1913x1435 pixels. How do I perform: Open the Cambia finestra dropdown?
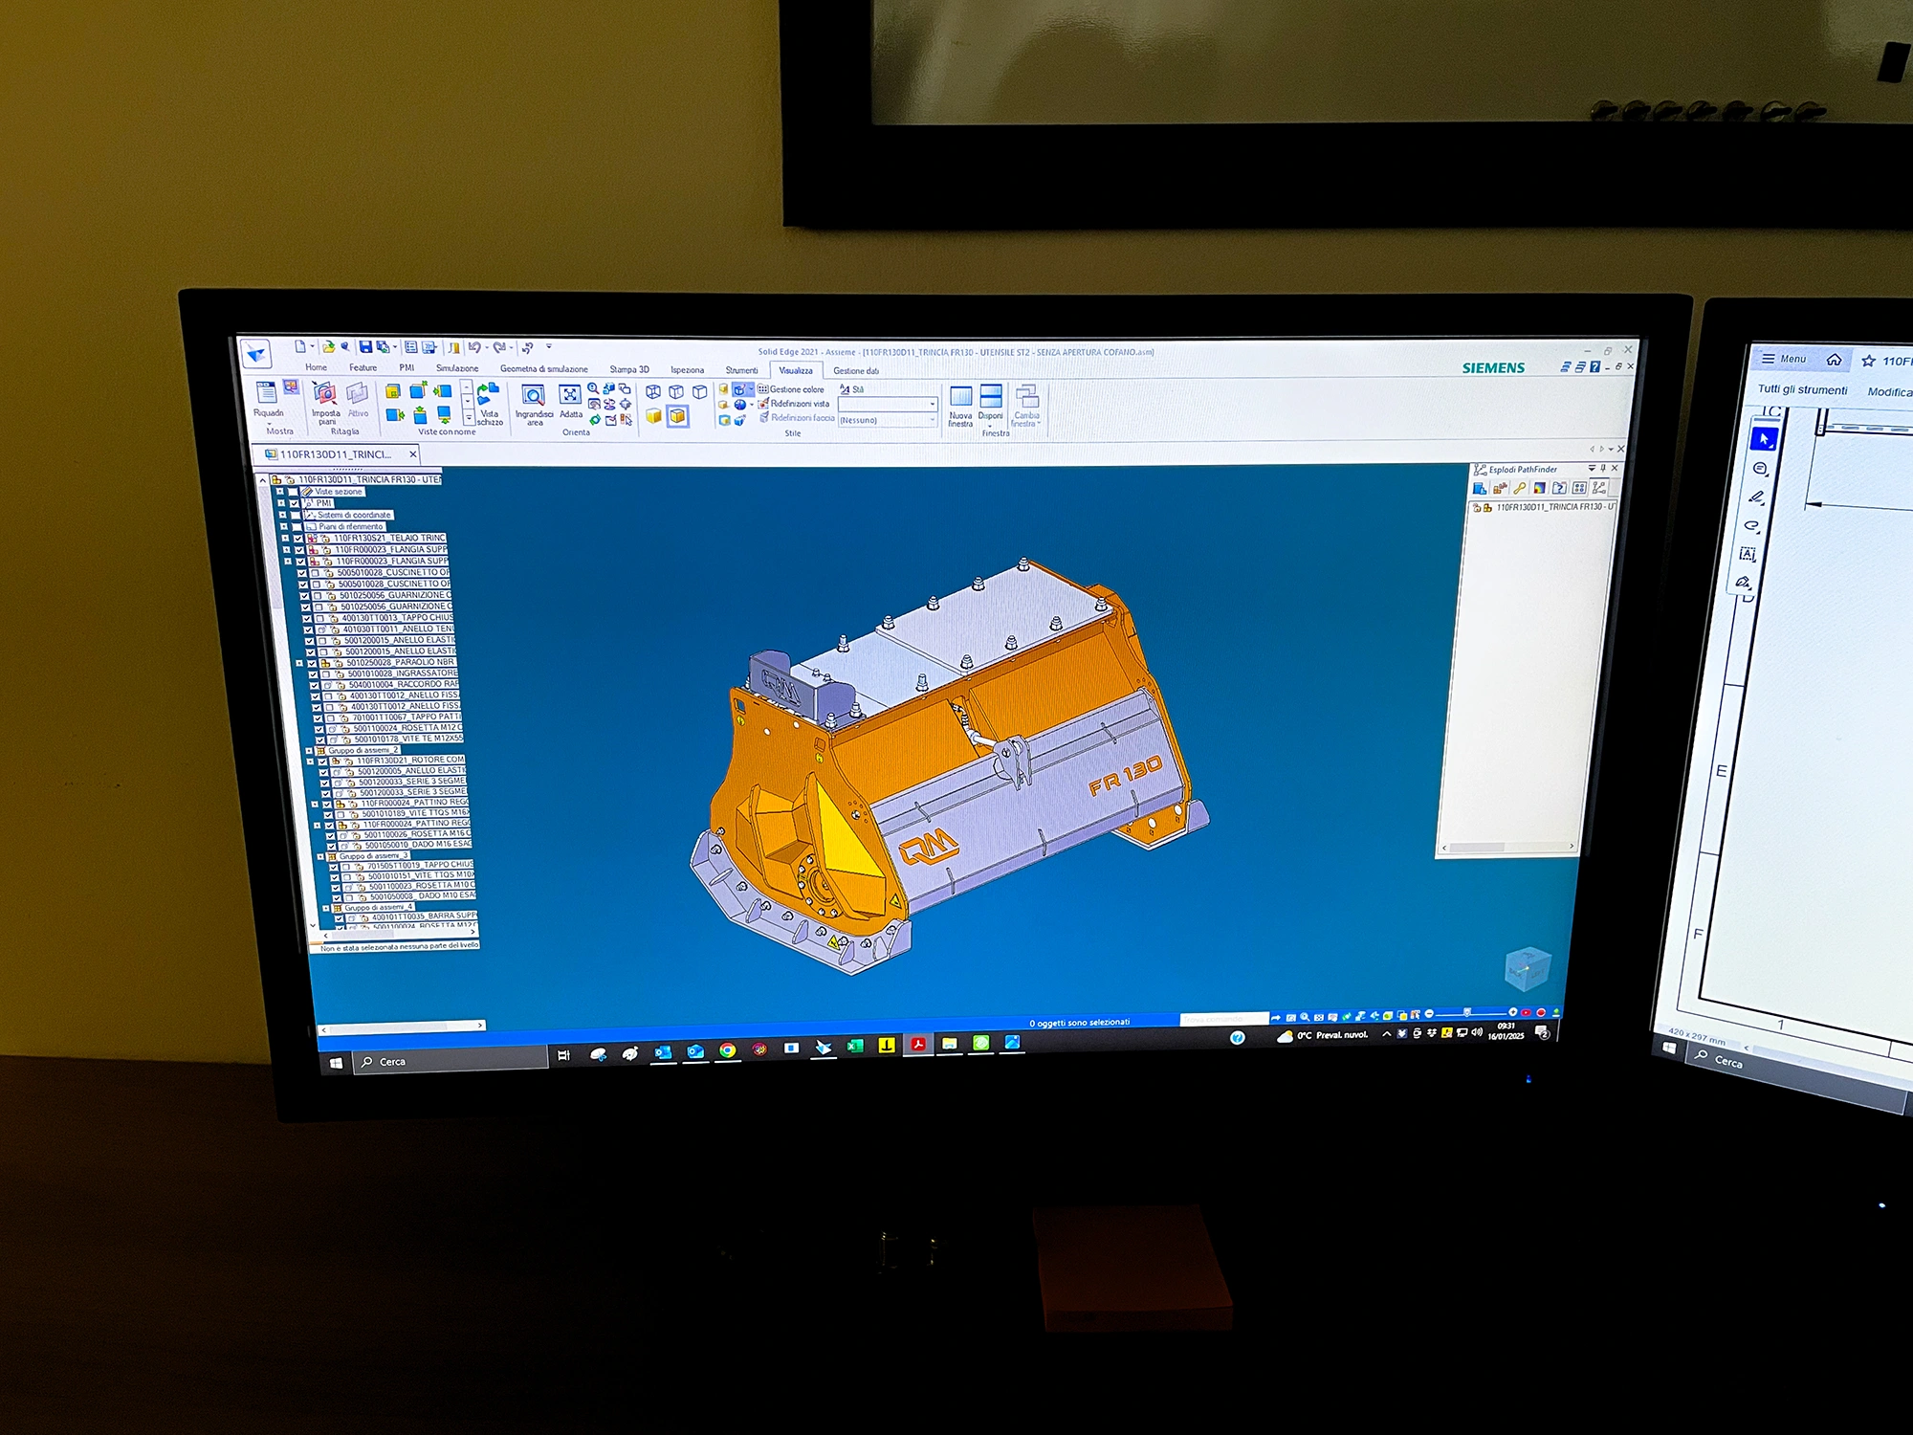tap(1026, 407)
